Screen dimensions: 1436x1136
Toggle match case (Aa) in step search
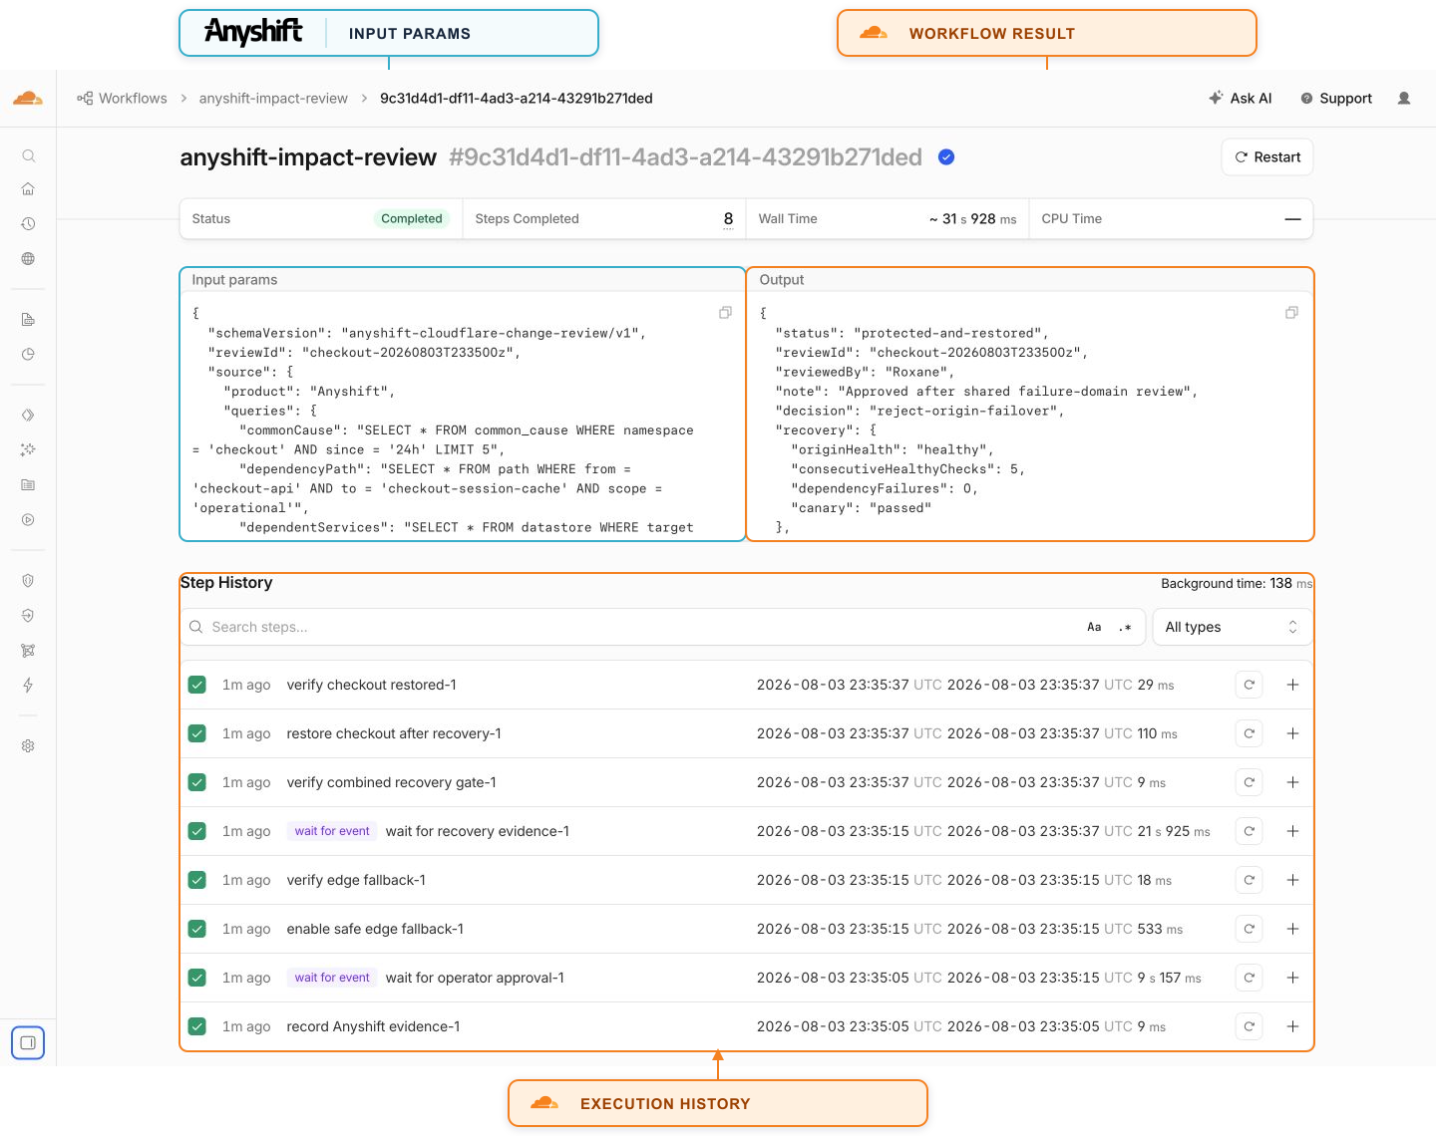coord(1094,627)
